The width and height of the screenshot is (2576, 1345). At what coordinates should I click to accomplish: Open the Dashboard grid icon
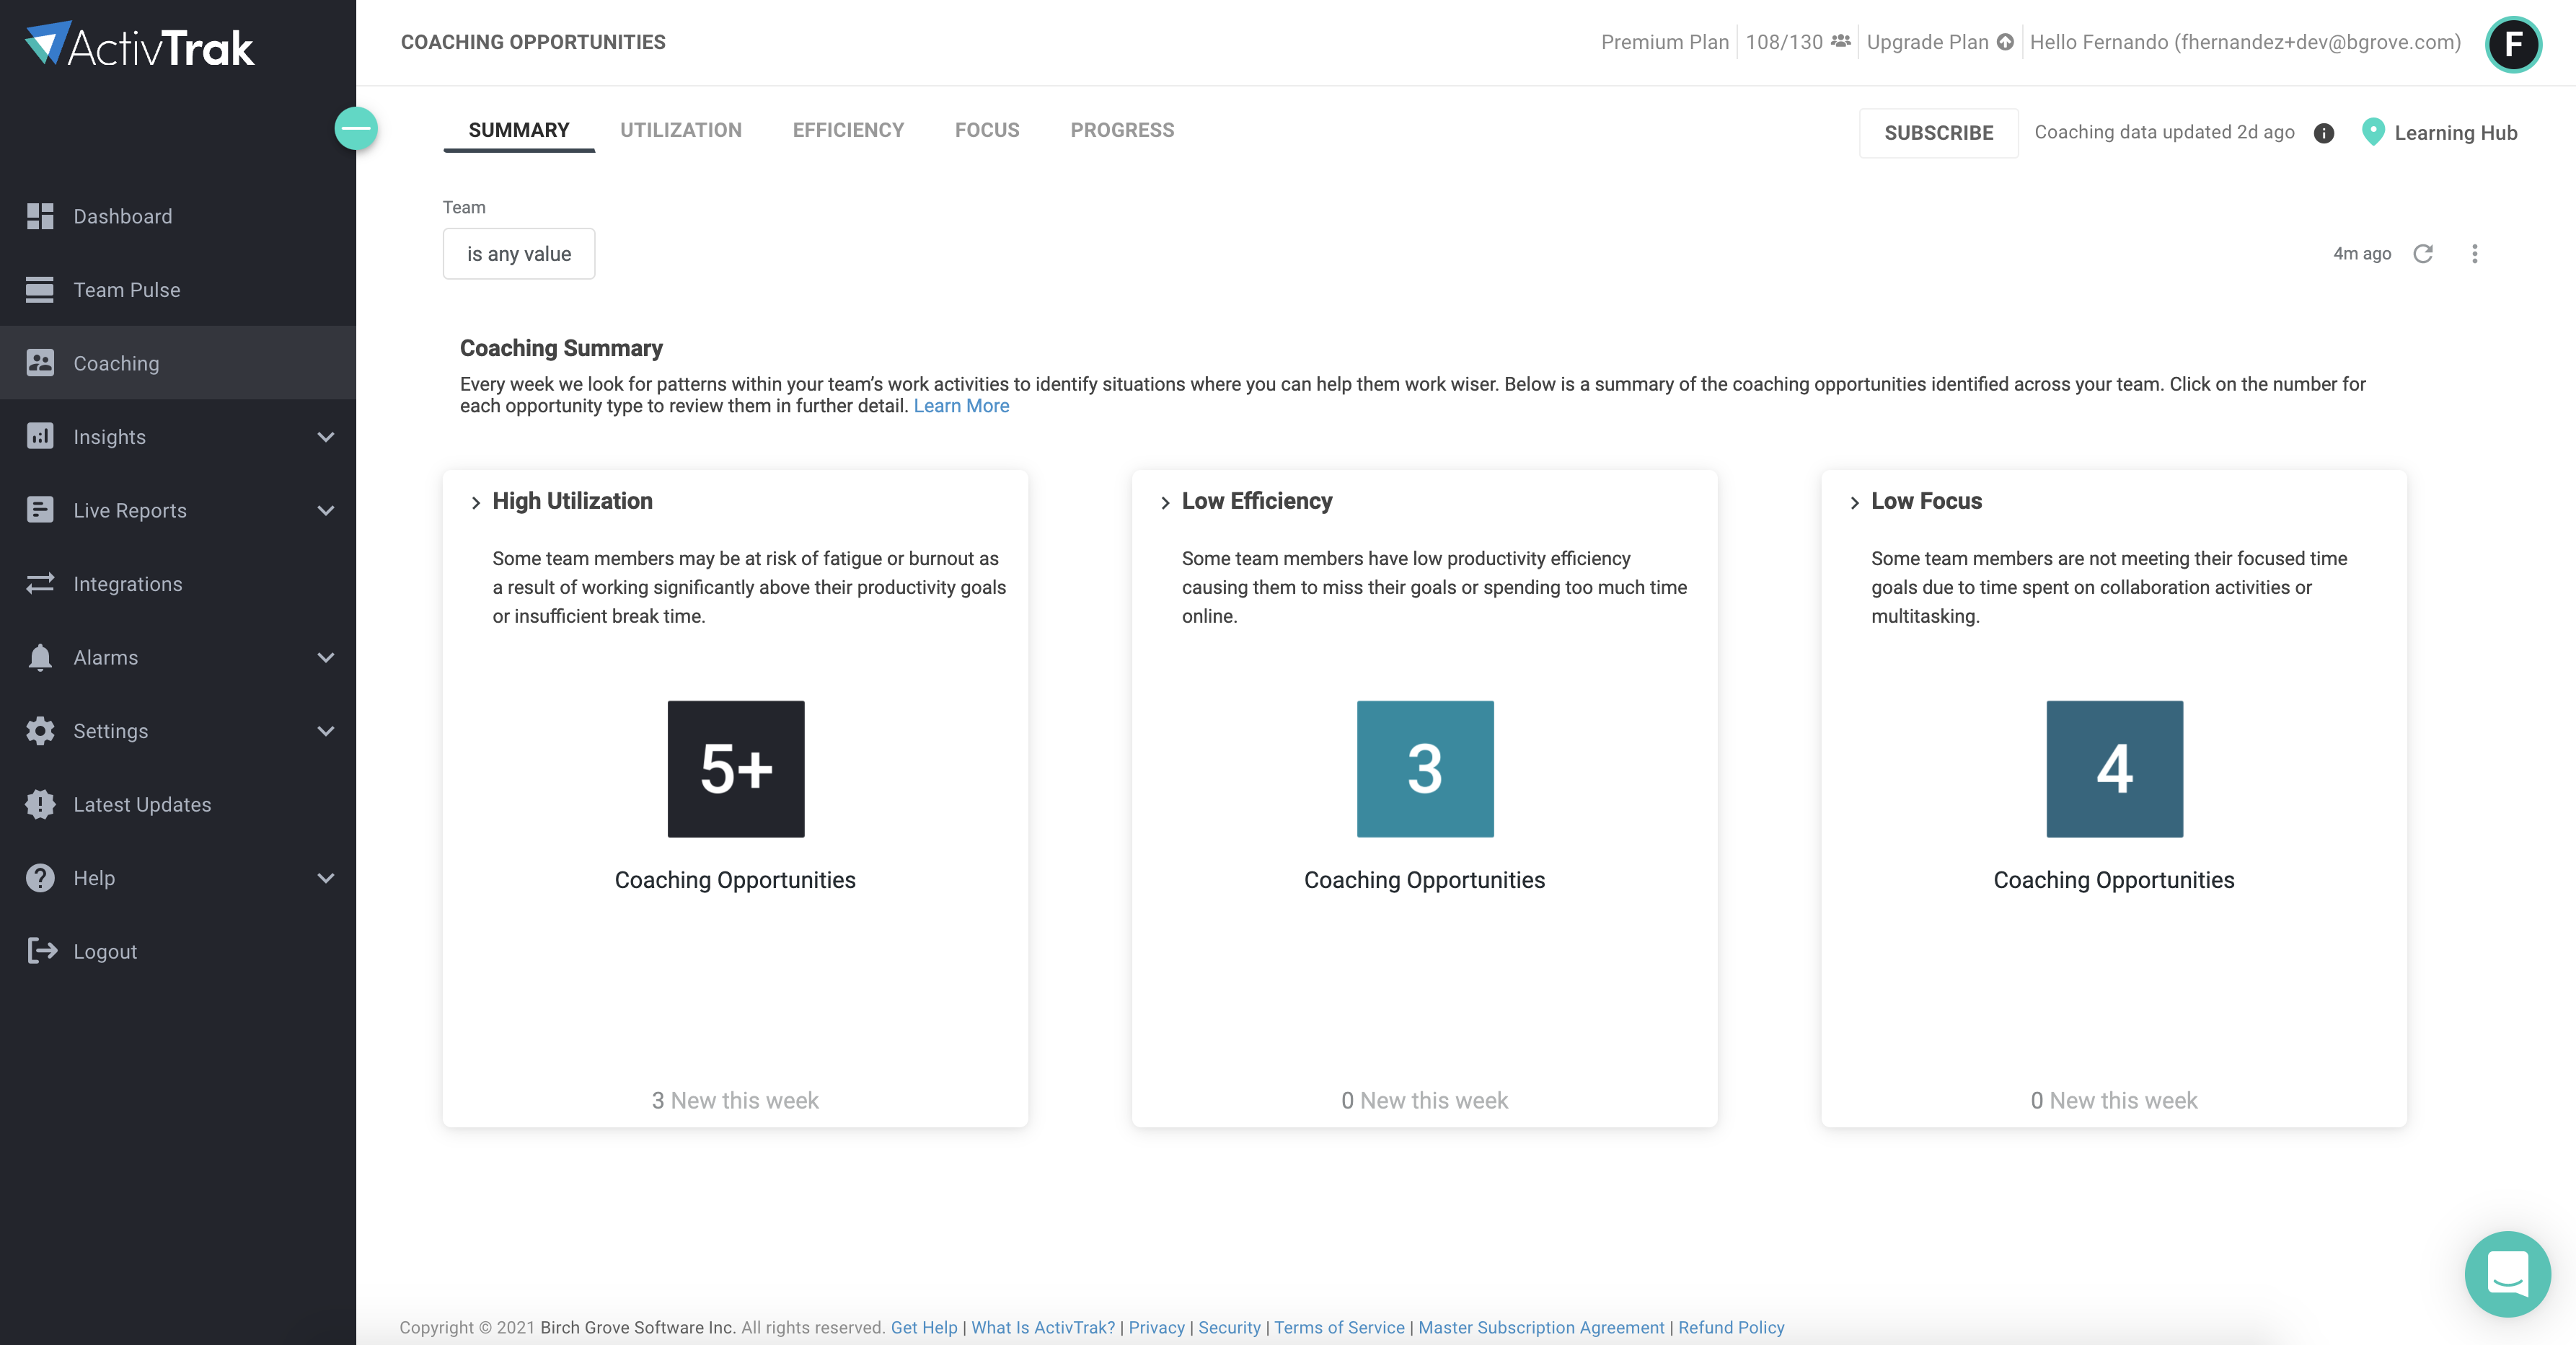coord(40,216)
